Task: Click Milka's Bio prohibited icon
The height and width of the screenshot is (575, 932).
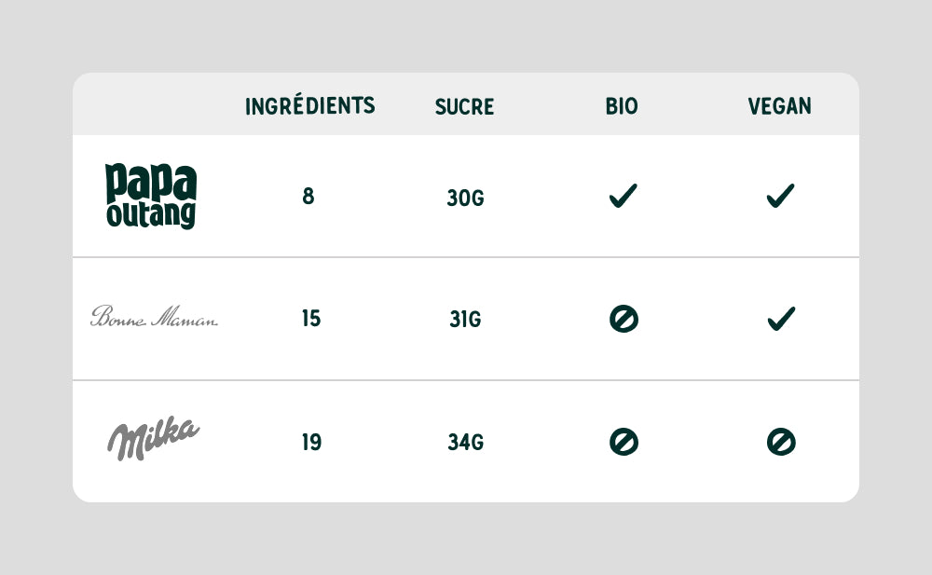Action: (624, 442)
